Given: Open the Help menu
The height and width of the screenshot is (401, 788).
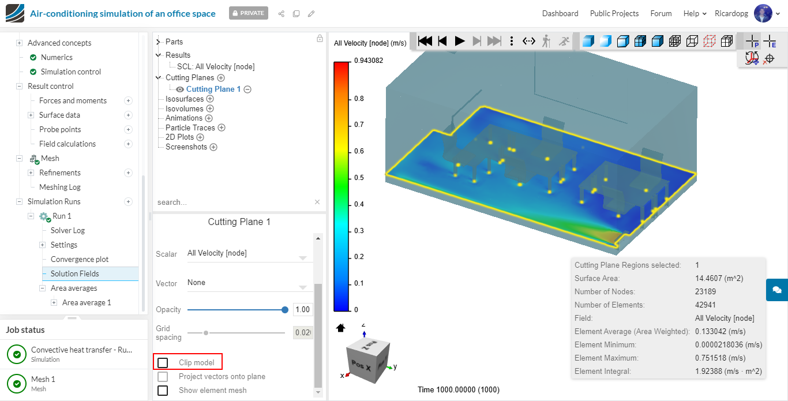Looking at the screenshot, I should coord(695,13).
